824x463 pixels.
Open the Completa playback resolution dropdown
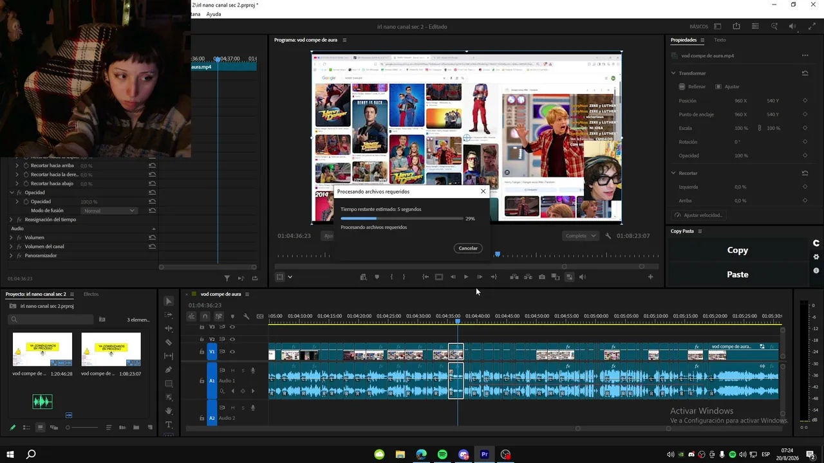581,236
